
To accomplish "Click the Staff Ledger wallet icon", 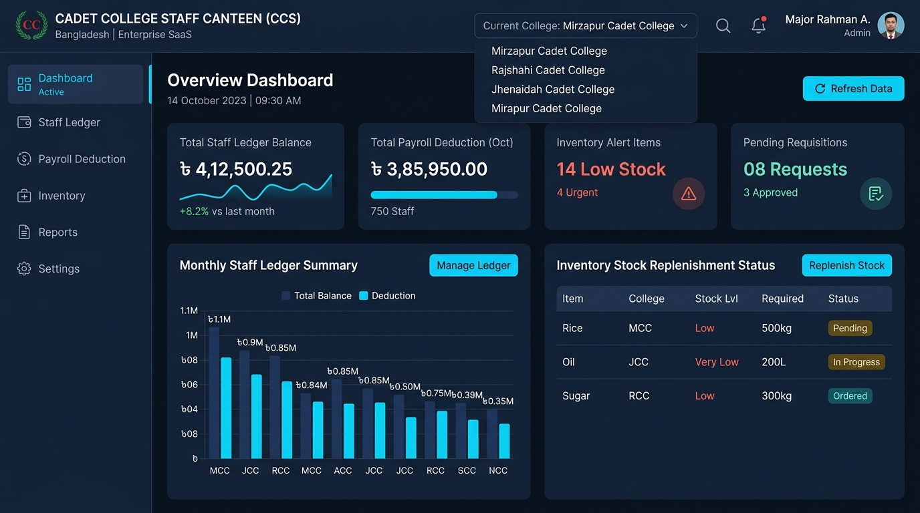I will (x=24, y=122).
